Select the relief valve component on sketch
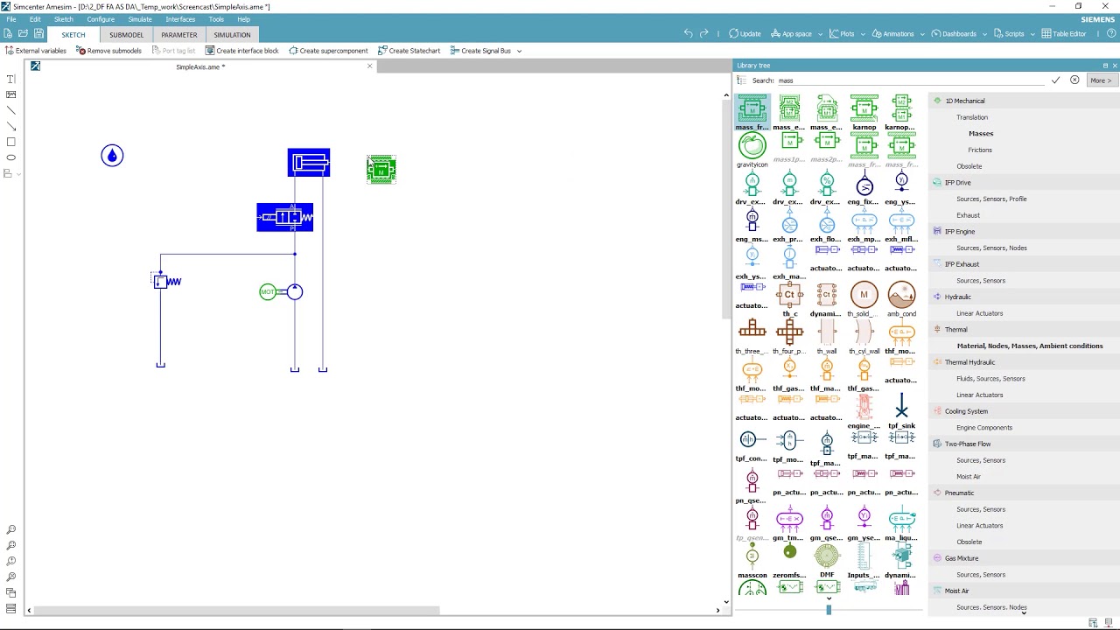This screenshot has height=630, width=1120. click(166, 281)
